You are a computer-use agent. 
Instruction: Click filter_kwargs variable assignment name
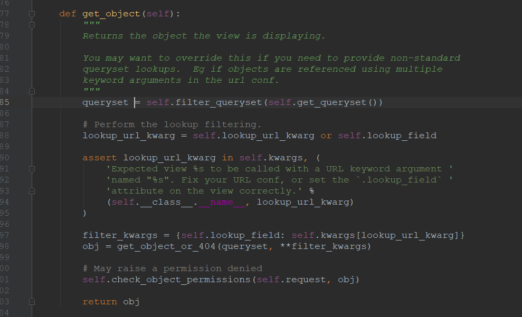pyautogui.click(x=120, y=235)
